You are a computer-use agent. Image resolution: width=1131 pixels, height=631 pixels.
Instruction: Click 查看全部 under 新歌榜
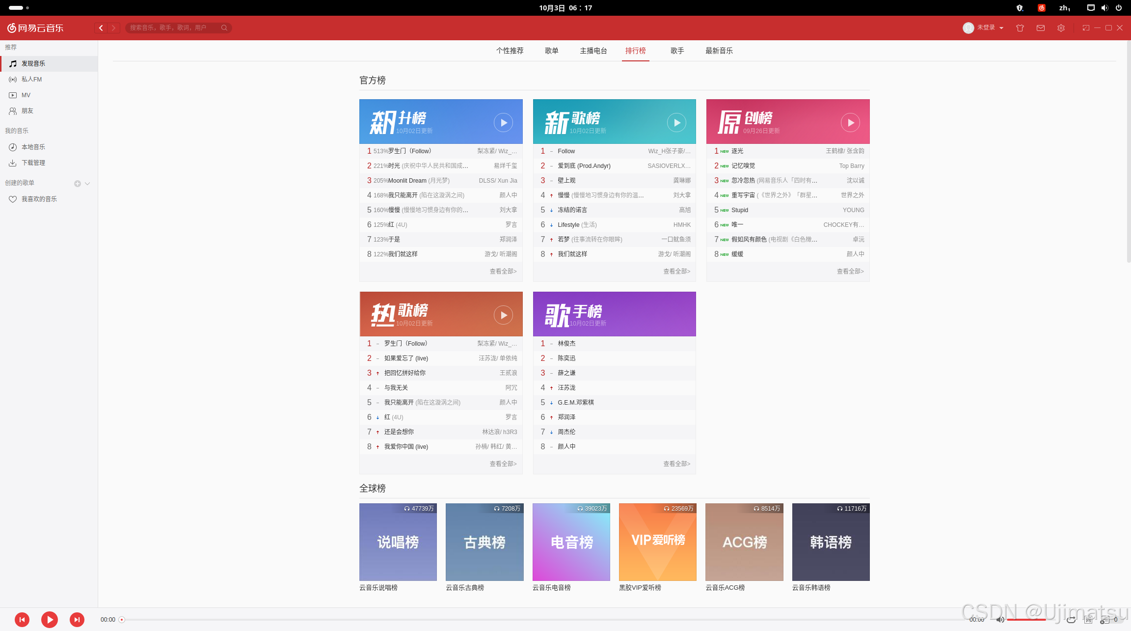tap(676, 271)
